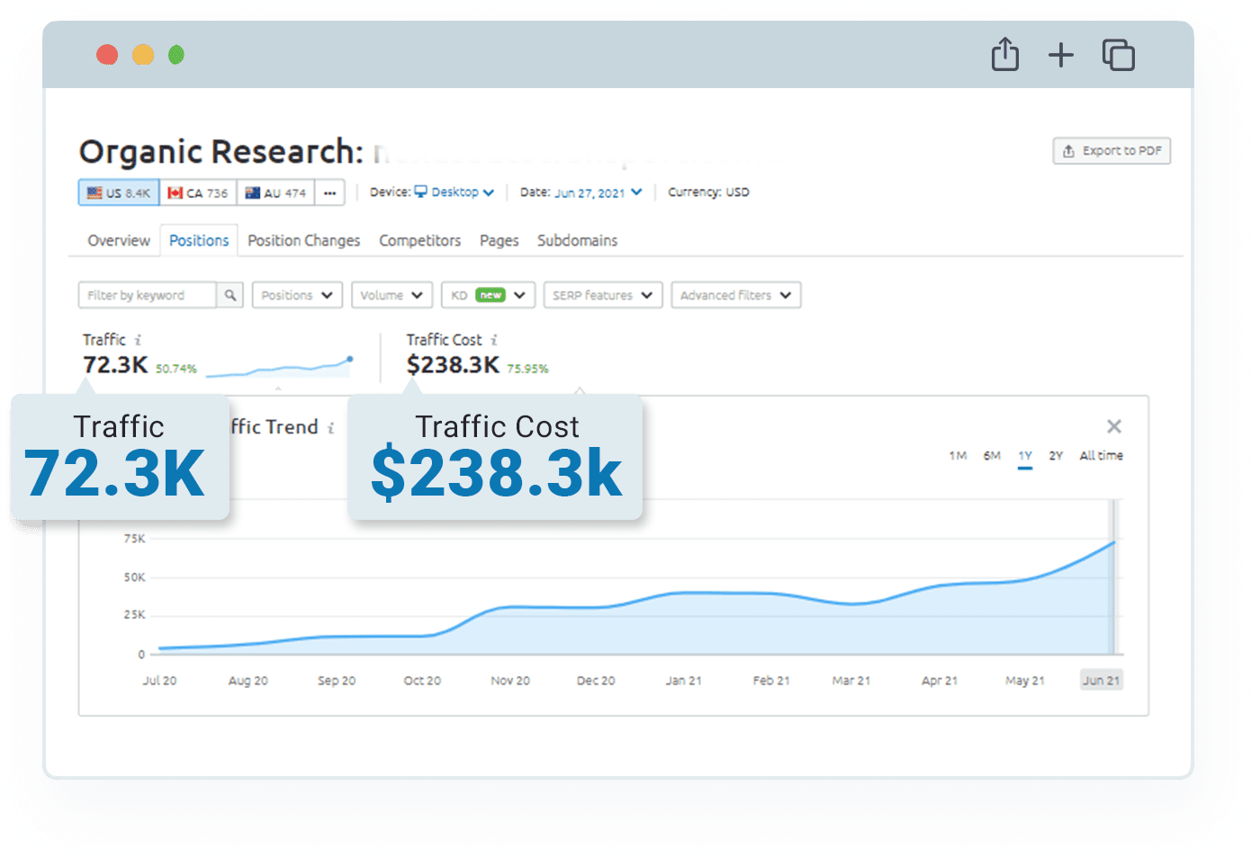
Task: Click the browser share icon
Action: coord(1004,54)
